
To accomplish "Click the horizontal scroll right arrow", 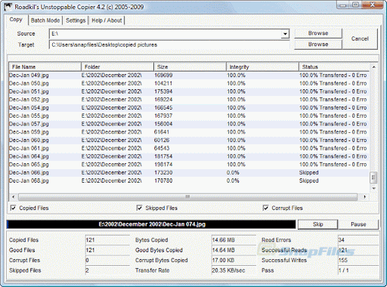I will pos(364,196).
